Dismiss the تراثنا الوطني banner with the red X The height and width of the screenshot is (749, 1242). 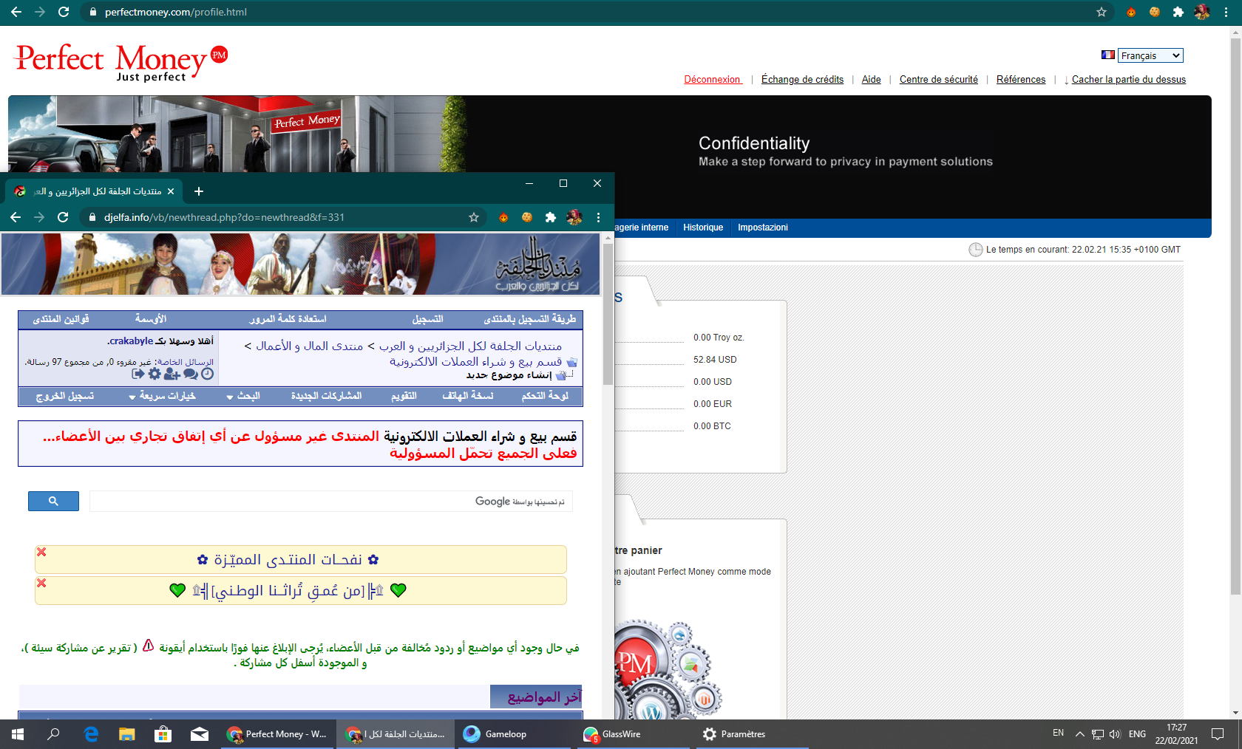click(41, 583)
